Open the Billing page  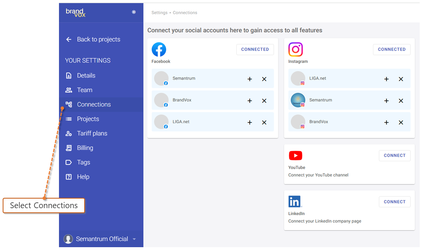click(x=85, y=148)
